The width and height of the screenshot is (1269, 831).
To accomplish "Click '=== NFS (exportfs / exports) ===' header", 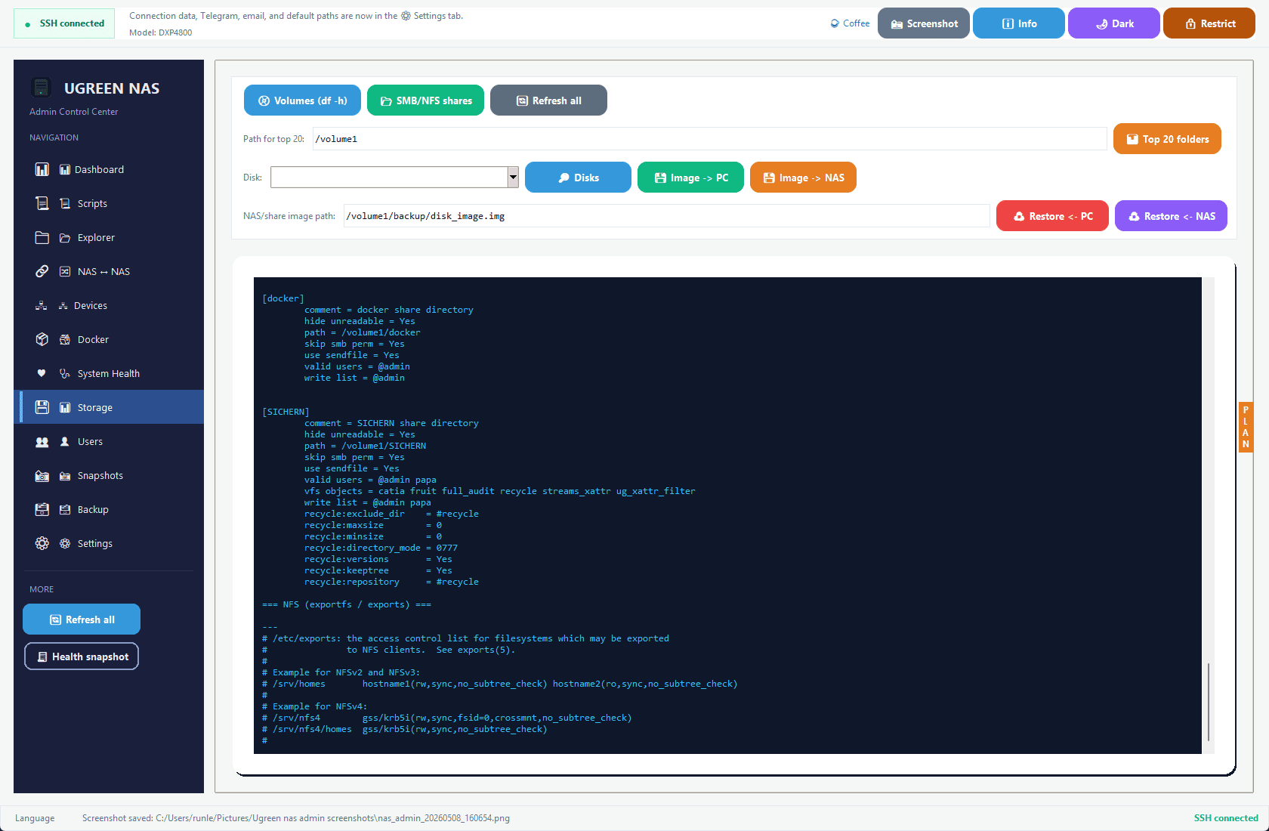I will [347, 604].
